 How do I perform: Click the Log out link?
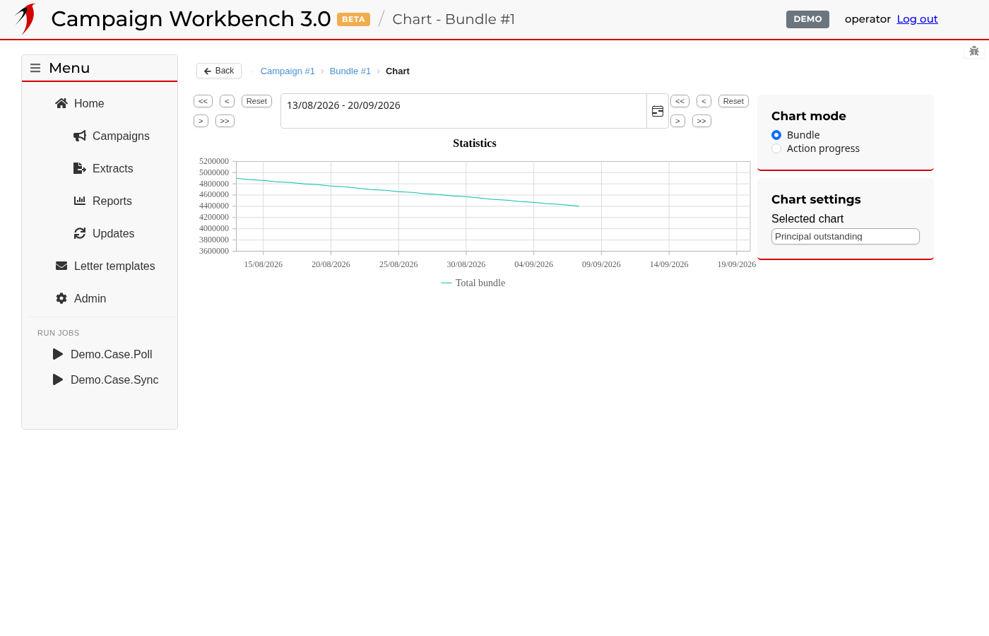point(917,19)
